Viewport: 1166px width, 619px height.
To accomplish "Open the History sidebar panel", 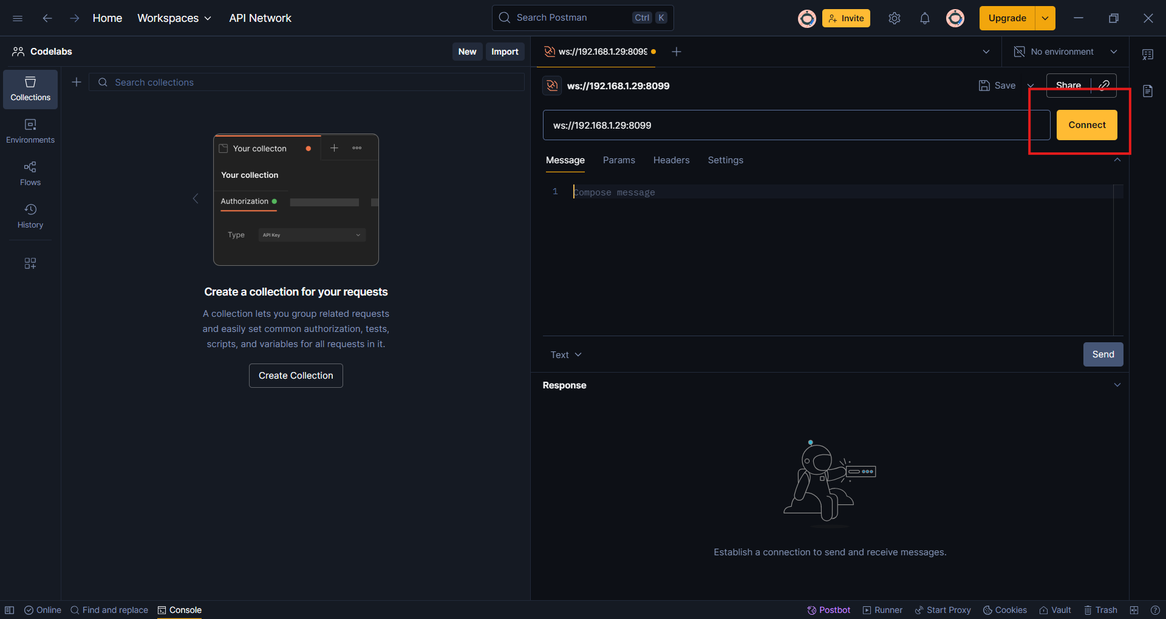I will pos(30,217).
